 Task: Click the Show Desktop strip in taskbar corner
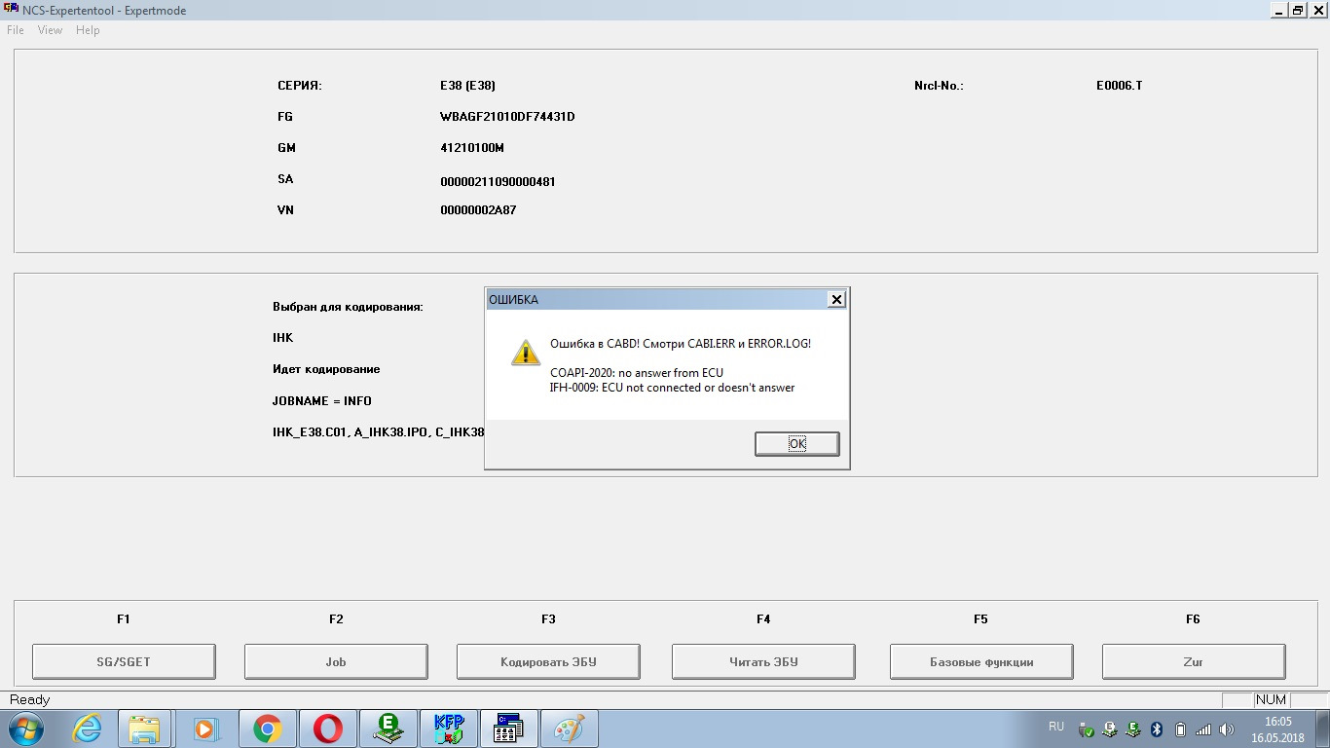(1323, 729)
